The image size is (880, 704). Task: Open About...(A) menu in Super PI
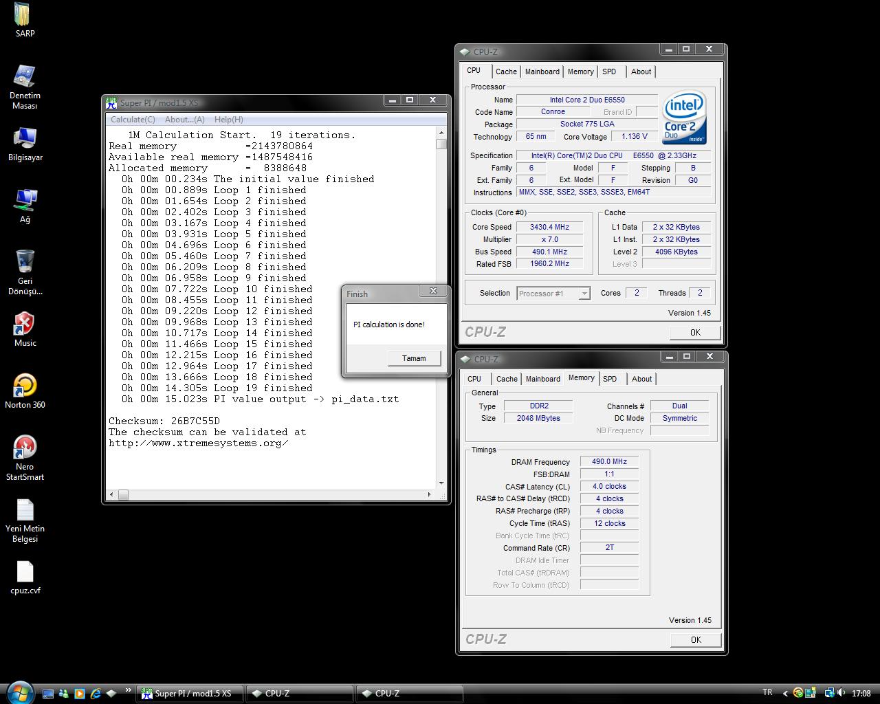[x=184, y=120]
